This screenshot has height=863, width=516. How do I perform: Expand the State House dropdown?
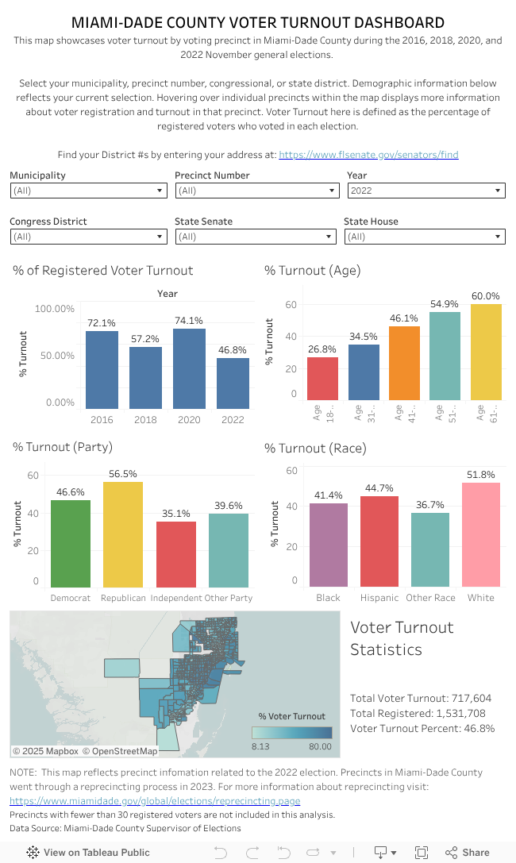pyautogui.click(x=426, y=237)
